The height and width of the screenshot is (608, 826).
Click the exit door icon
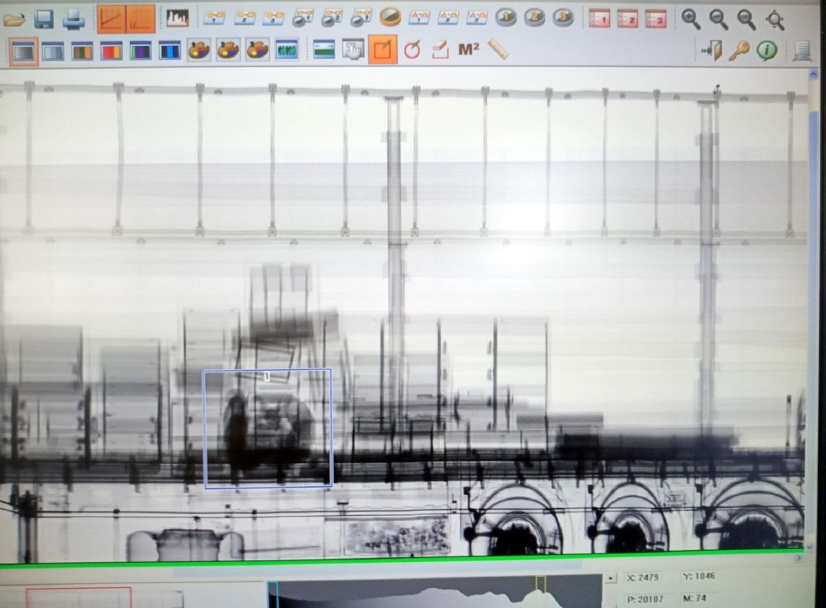[x=712, y=50]
